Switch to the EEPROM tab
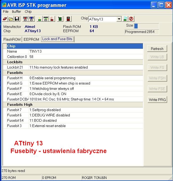Image resolution: width=173 pixels, height=181 pixels. coord(31,39)
